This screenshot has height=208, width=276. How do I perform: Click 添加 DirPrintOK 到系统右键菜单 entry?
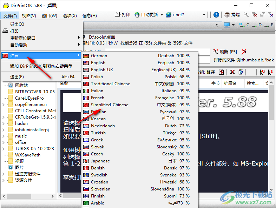pos(41,66)
